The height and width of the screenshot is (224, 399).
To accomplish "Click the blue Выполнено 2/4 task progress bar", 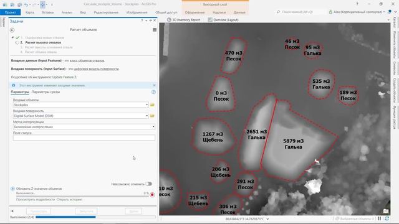I will click(x=95, y=217).
